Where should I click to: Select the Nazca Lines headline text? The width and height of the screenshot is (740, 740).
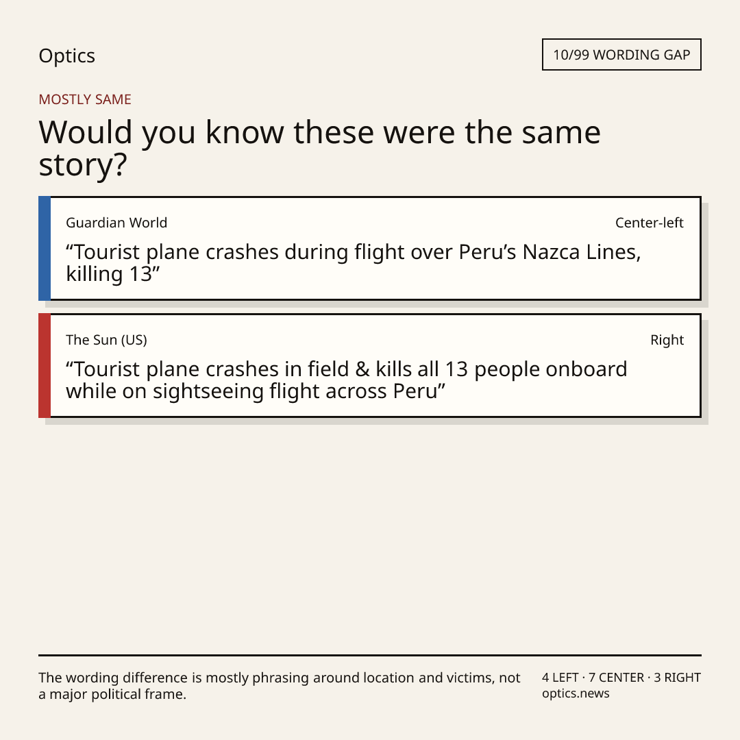click(353, 263)
